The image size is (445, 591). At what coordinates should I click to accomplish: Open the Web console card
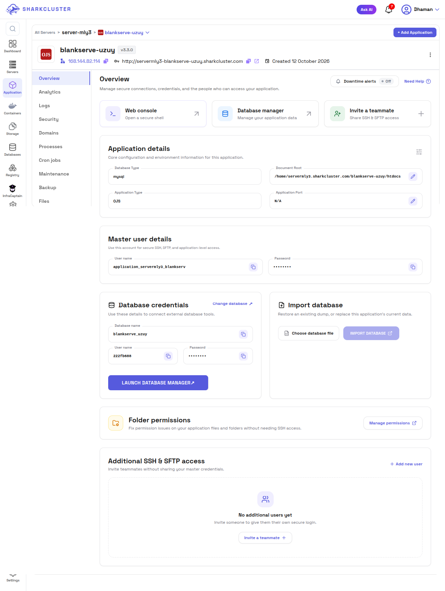153,114
